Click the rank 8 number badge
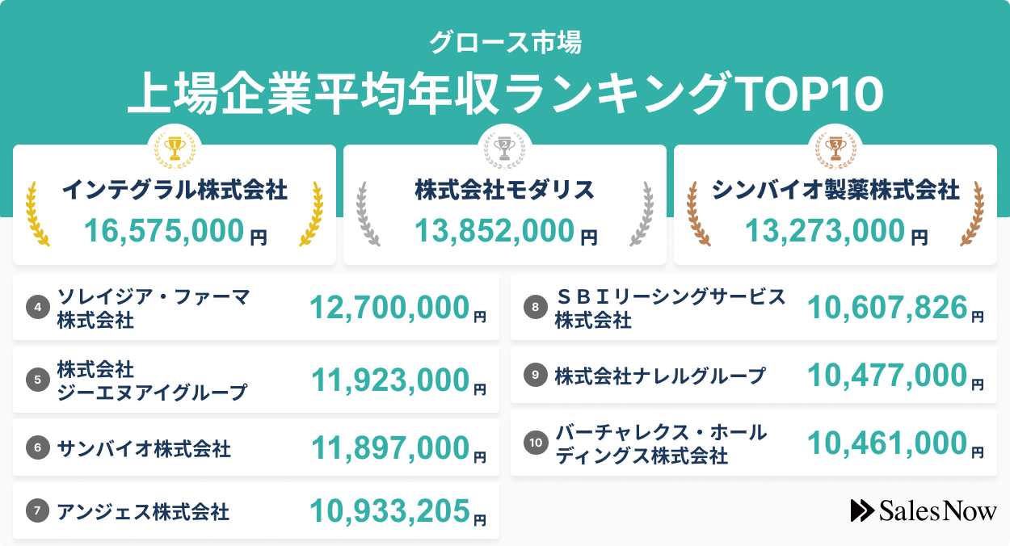Image resolution: width=1010 pixels, height=546 pixels. [x=535, y=308]
